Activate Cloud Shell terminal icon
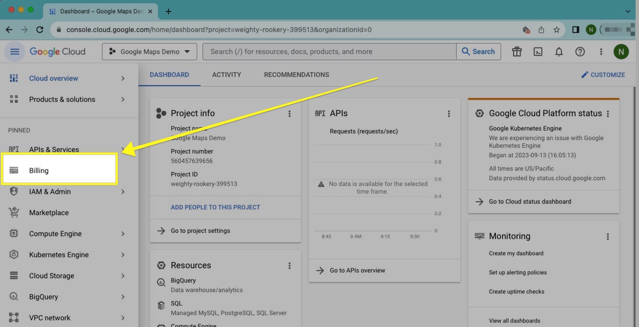This screenshot has height=327, width=639. point(538,52)
